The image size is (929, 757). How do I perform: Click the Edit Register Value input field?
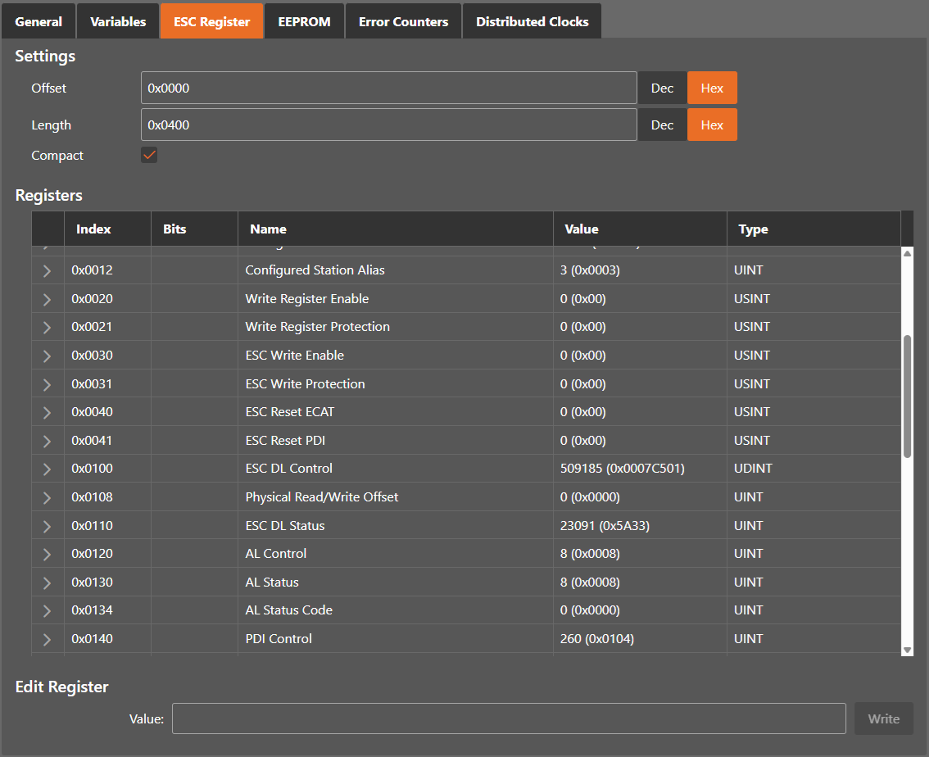[509, 718]
